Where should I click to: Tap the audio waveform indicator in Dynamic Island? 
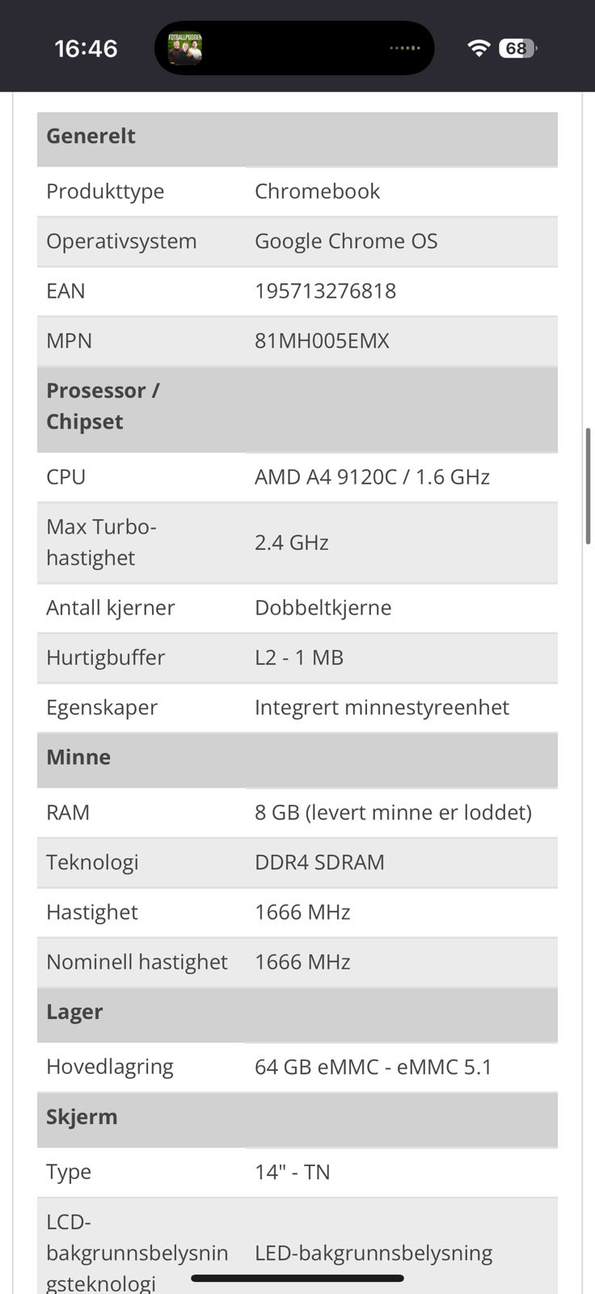point(404,49)
